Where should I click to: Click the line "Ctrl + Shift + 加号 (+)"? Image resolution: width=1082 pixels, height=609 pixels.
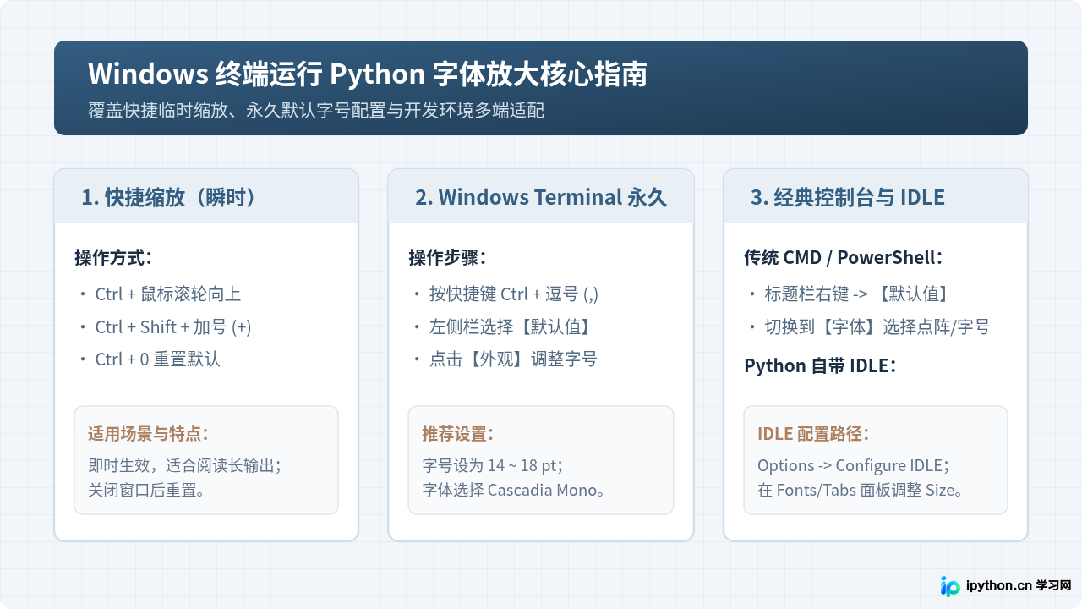point(173,326)
